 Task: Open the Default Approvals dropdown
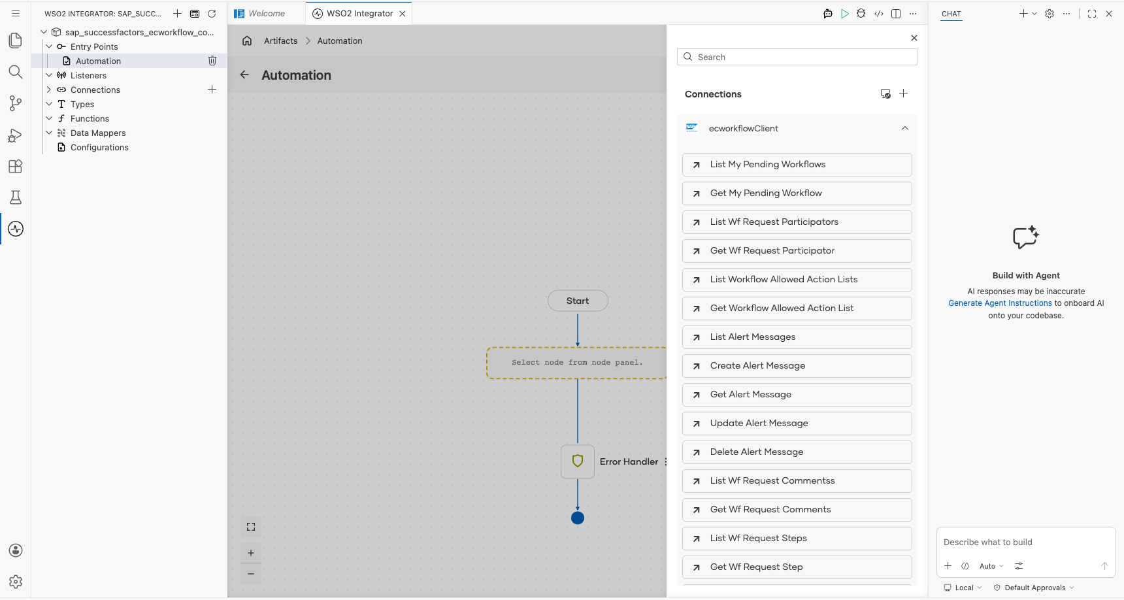(x=1034, y=588)
